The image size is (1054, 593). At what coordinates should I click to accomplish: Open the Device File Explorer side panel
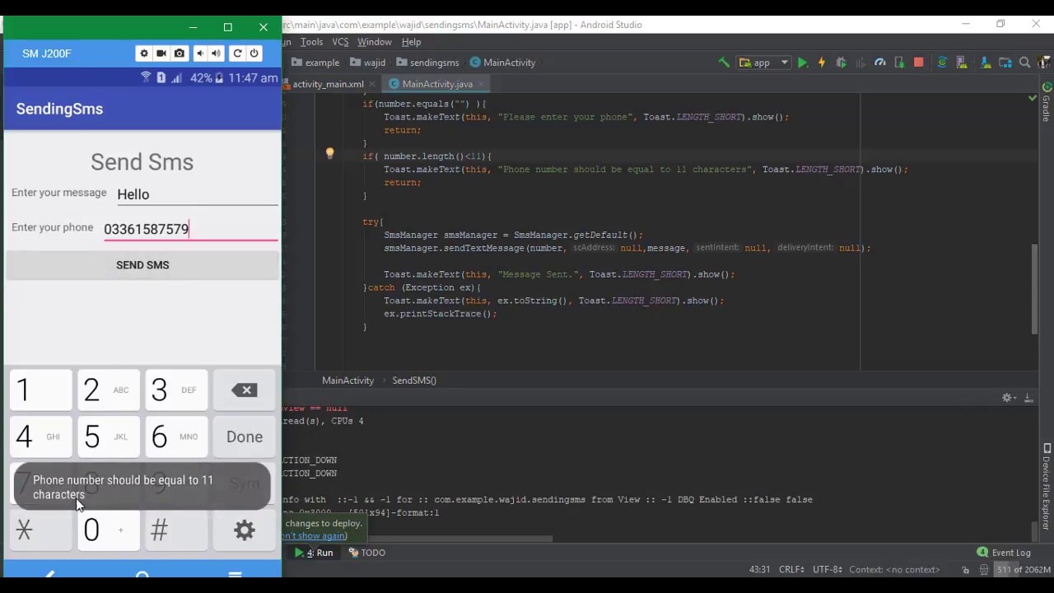coord(1047,487)
